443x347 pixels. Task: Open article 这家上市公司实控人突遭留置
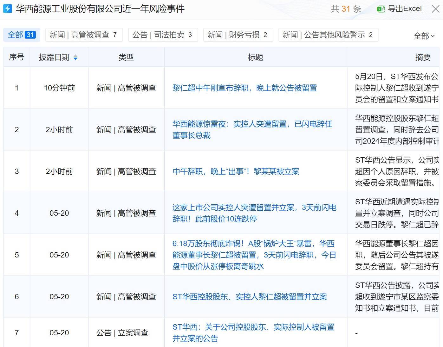(x=254, y=213)
